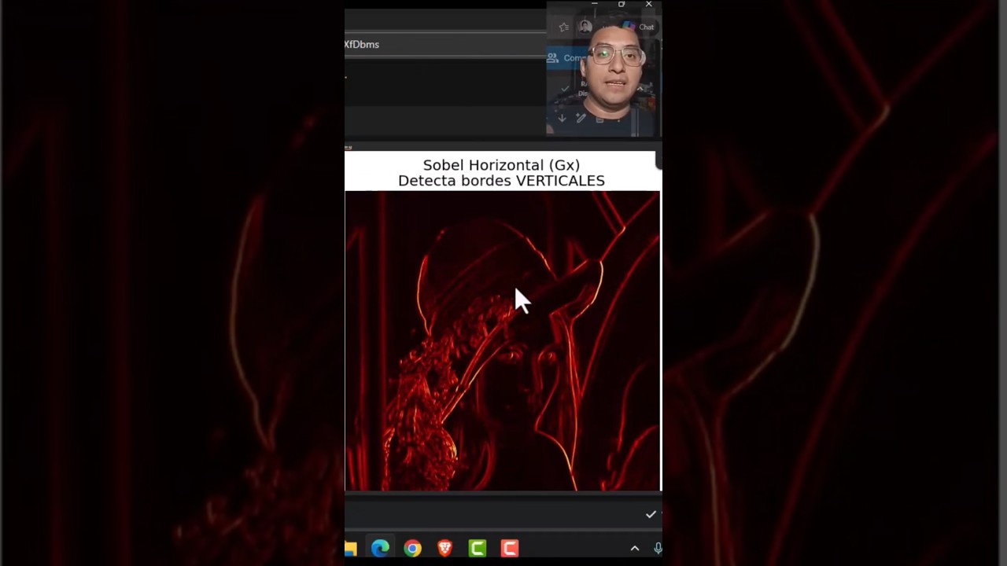The height and width of the screenshot is (566, 1007).
Task: Open File Explorer folder in taskbar
Action: coord(350,548)
